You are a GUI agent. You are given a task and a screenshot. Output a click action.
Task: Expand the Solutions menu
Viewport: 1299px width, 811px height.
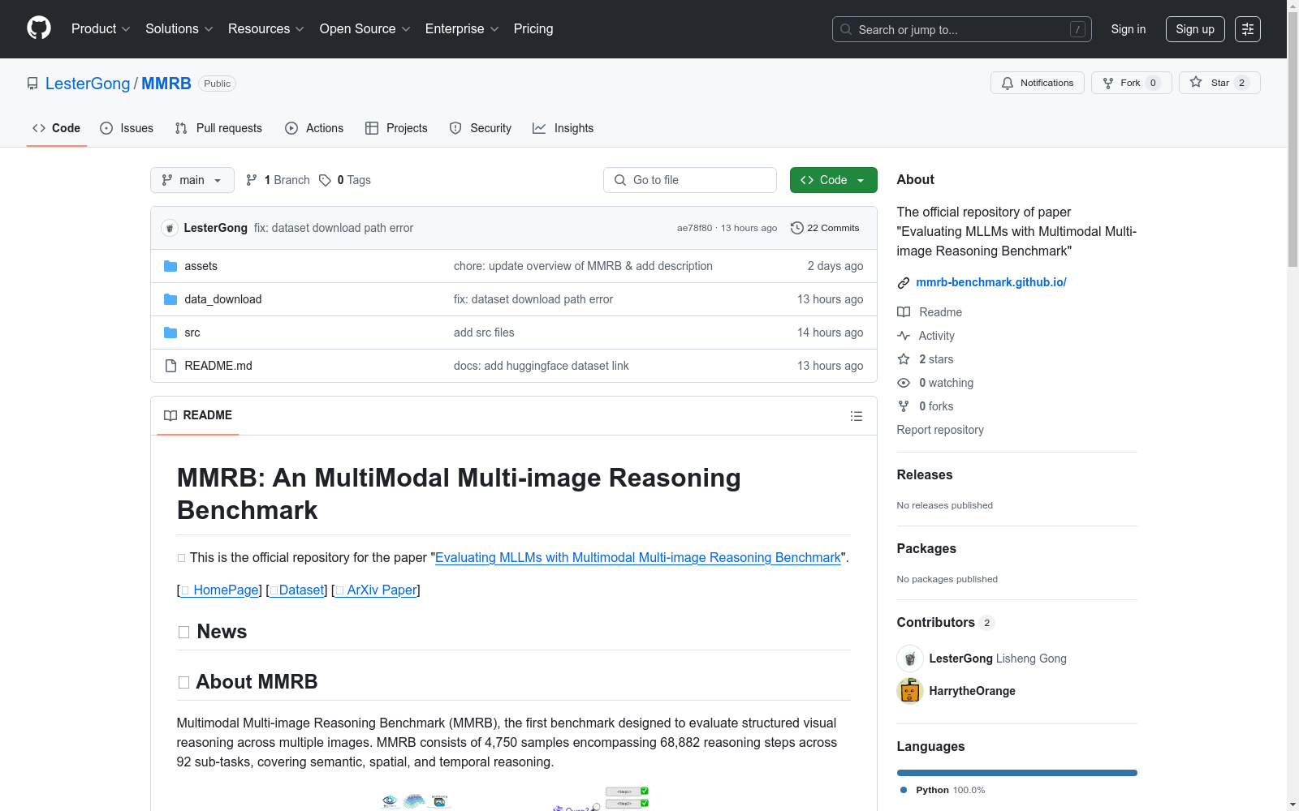179,29
